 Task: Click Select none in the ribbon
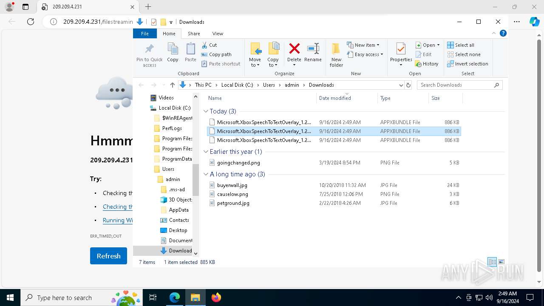pyautogui.click(x=464, y=54)
